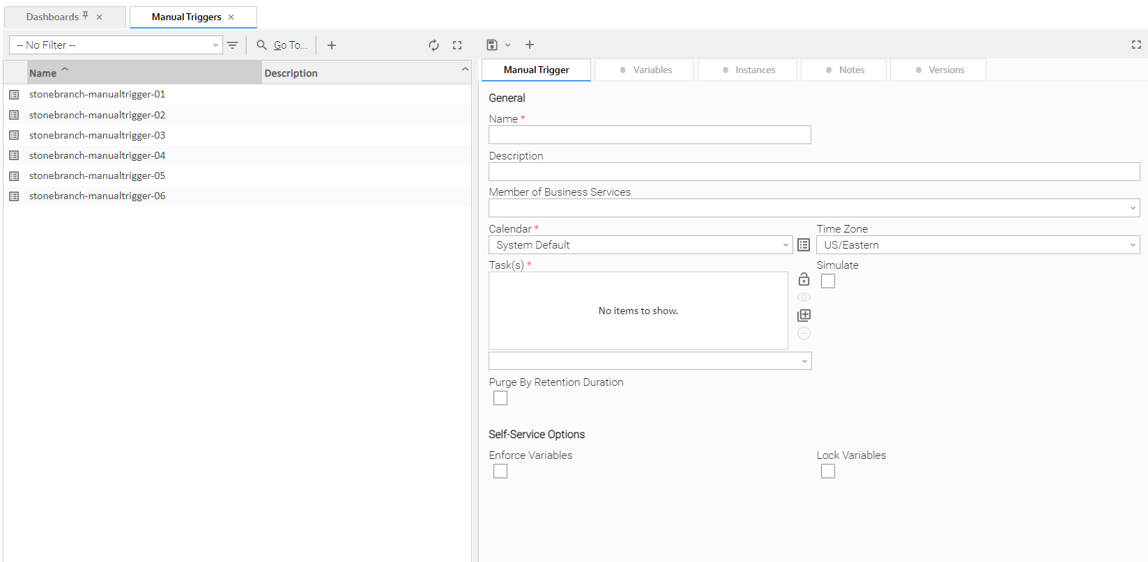This screenshot has width=1148, height=562.
Task: Toggle the Enforce Variables checkbox
Action: 500,471
